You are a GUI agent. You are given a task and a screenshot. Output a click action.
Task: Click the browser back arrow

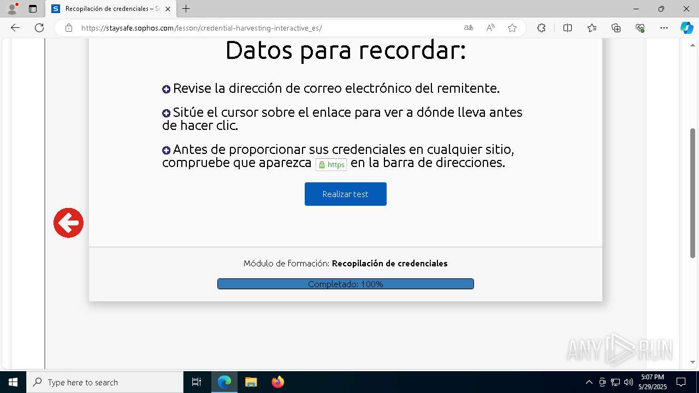tap(15, 28)
